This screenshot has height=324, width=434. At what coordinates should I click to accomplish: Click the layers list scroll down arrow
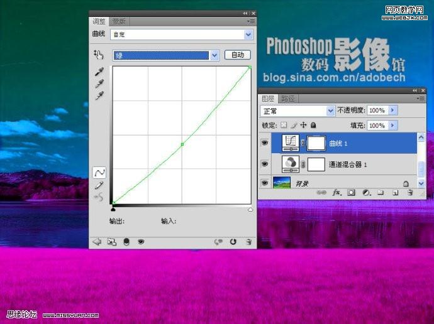(421, 183)
